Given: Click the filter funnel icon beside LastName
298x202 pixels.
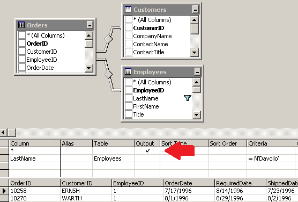Looking at the screenshot, I should [x=188, y=98].
